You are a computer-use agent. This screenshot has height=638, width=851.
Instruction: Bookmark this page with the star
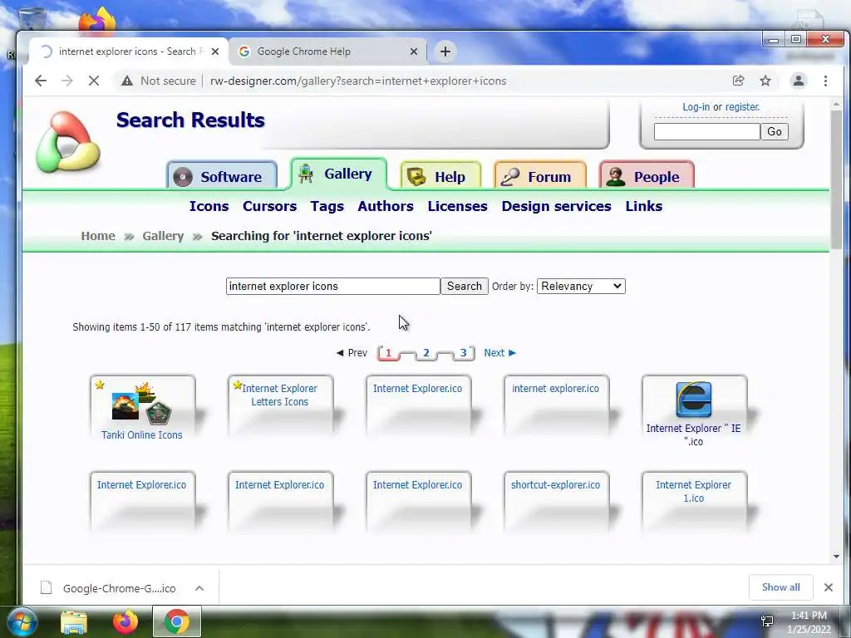click(x=765, y=81)
